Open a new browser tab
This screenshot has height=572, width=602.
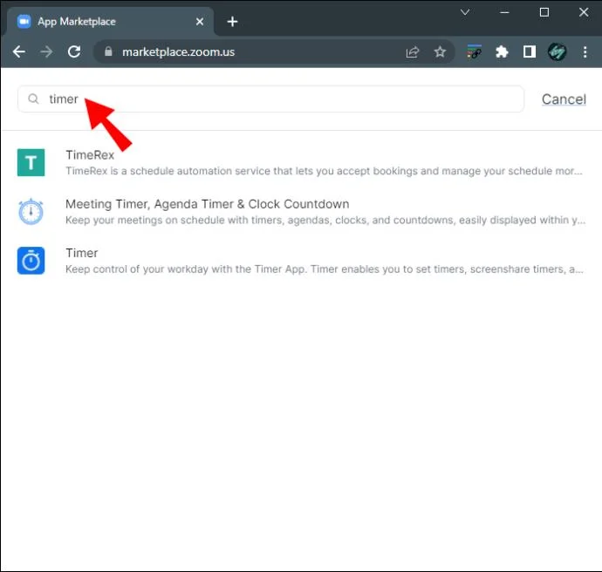pos(232,22)
